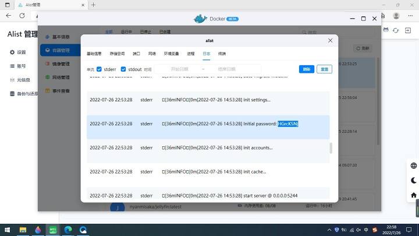Open the browser tab actions icon
The image size is (419, 236).
pos(7,5)
